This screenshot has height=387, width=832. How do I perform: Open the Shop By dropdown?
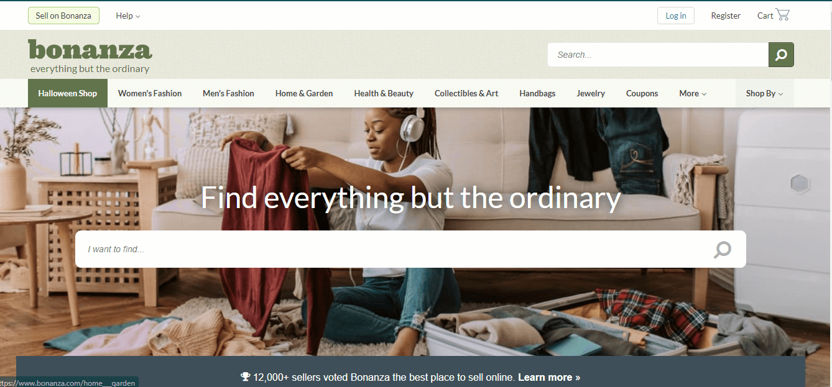(x=764, y=93)
